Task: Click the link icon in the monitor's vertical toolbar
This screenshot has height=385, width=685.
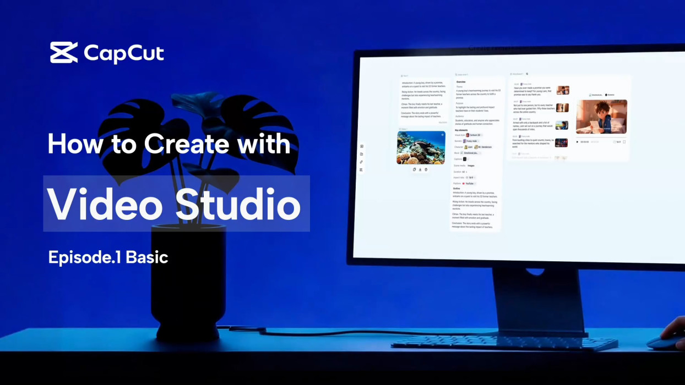Action: [362, 162]
